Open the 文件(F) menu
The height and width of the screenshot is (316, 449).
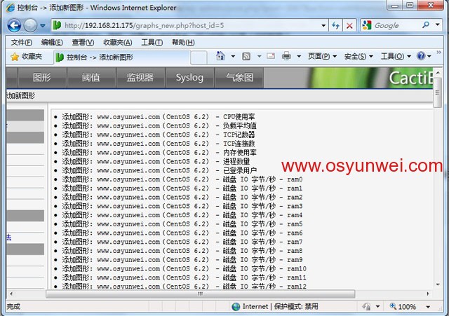(x=22, y=43)
